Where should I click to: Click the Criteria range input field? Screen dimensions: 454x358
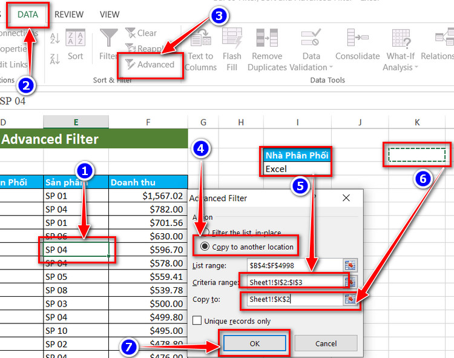point(295,282)
